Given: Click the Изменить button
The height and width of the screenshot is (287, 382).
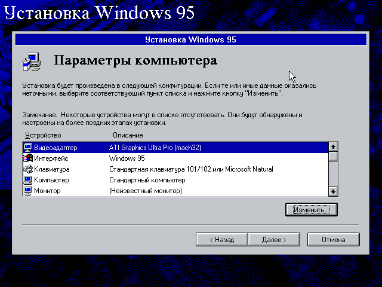Looking at the screenshot, I should [x=312, y=210].
